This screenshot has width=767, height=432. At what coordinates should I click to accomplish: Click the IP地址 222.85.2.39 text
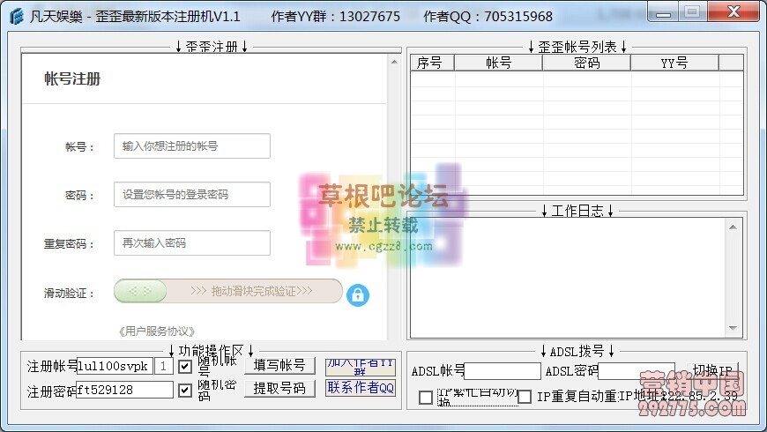679,396
